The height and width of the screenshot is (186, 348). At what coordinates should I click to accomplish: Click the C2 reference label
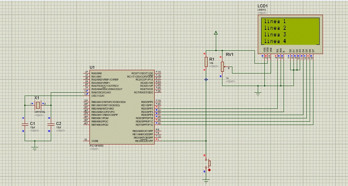pos(59,124)
